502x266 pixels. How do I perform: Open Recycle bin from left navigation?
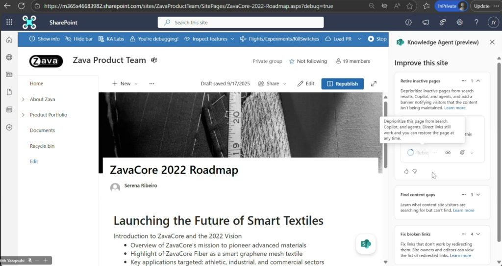[x=42, y=146]
